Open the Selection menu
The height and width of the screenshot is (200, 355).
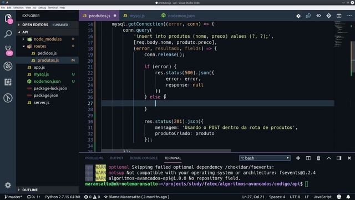click(18, 8)
